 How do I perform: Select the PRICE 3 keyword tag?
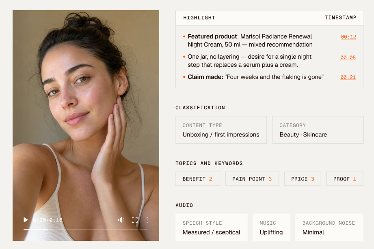[x=303, y=179]
